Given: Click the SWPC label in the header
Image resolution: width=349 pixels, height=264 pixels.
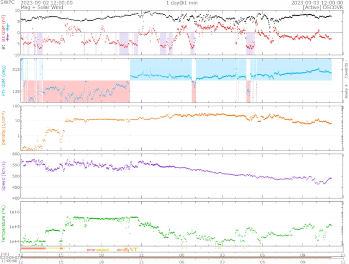Looking at the screenshot, I should [x=7, y=2].
